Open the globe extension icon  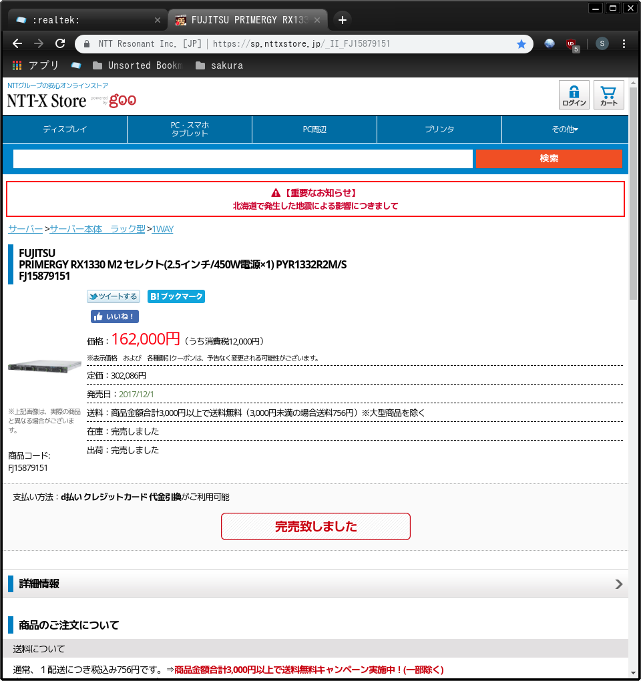(550, 43)
